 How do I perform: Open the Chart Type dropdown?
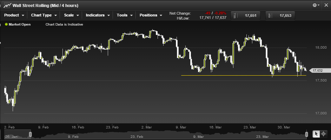(x=44, y=15)
